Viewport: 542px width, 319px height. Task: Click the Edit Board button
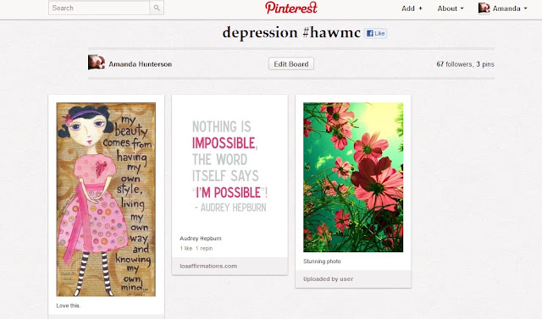(291, 63)
